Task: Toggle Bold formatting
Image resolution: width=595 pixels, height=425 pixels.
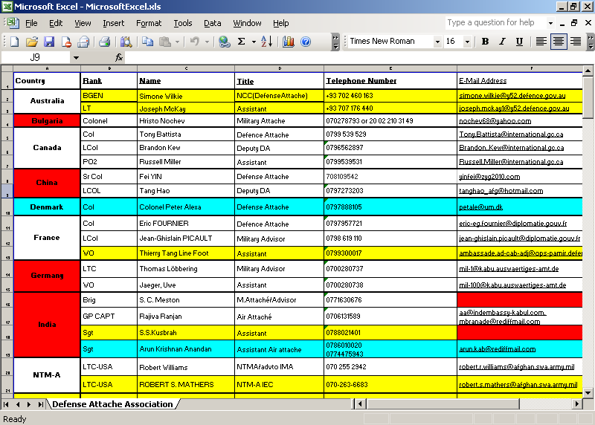Action: tap(485, 42)
